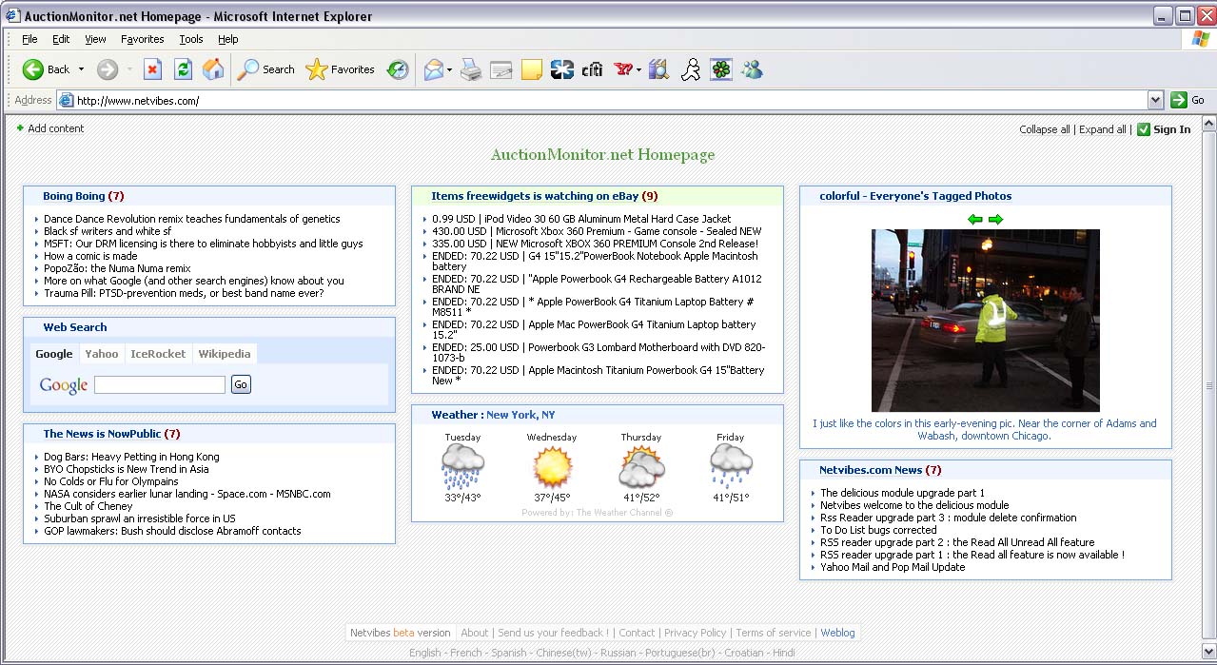
Task: Expand the first eBay item iPod case
Action: tap(424, 219)
